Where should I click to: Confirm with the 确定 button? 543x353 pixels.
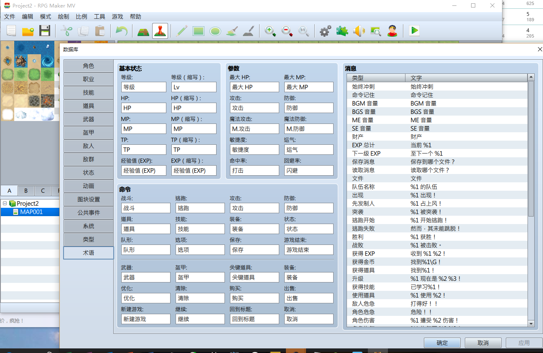pos(442,343)
